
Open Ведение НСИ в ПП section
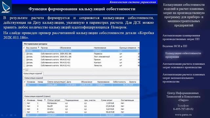pos(175,46)
